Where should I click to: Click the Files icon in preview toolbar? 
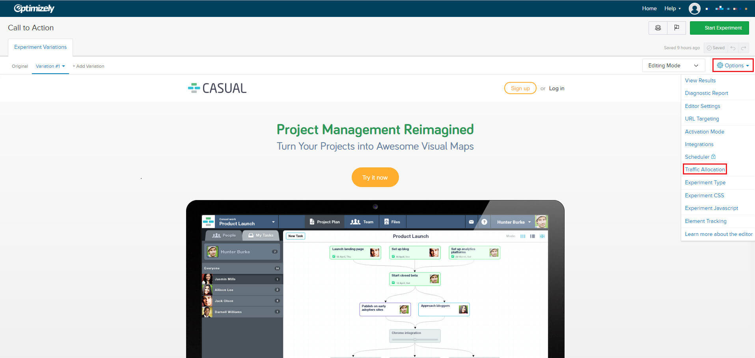coord(386,222)
